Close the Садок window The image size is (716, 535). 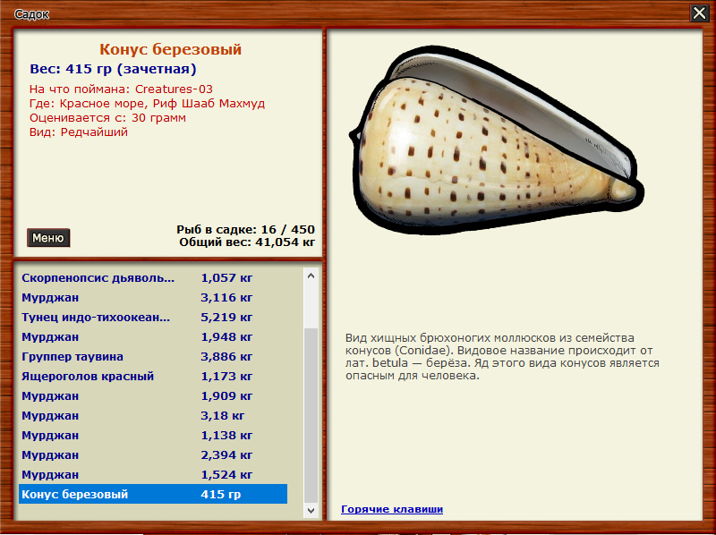click(x=699, y=13)
